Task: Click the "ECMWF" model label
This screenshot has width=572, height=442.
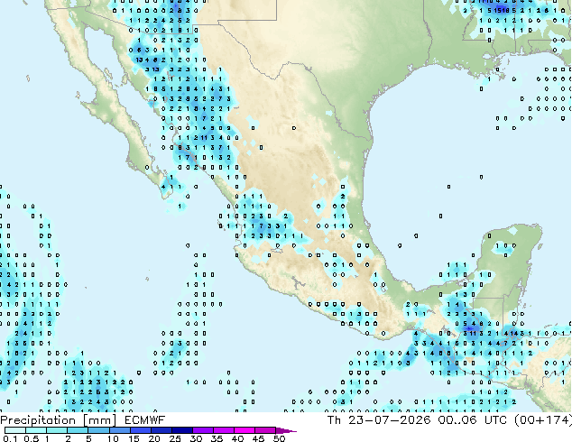Action: pyautogui.click(x=145, y=420)
